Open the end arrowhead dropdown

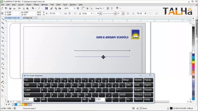coord(123,13)
